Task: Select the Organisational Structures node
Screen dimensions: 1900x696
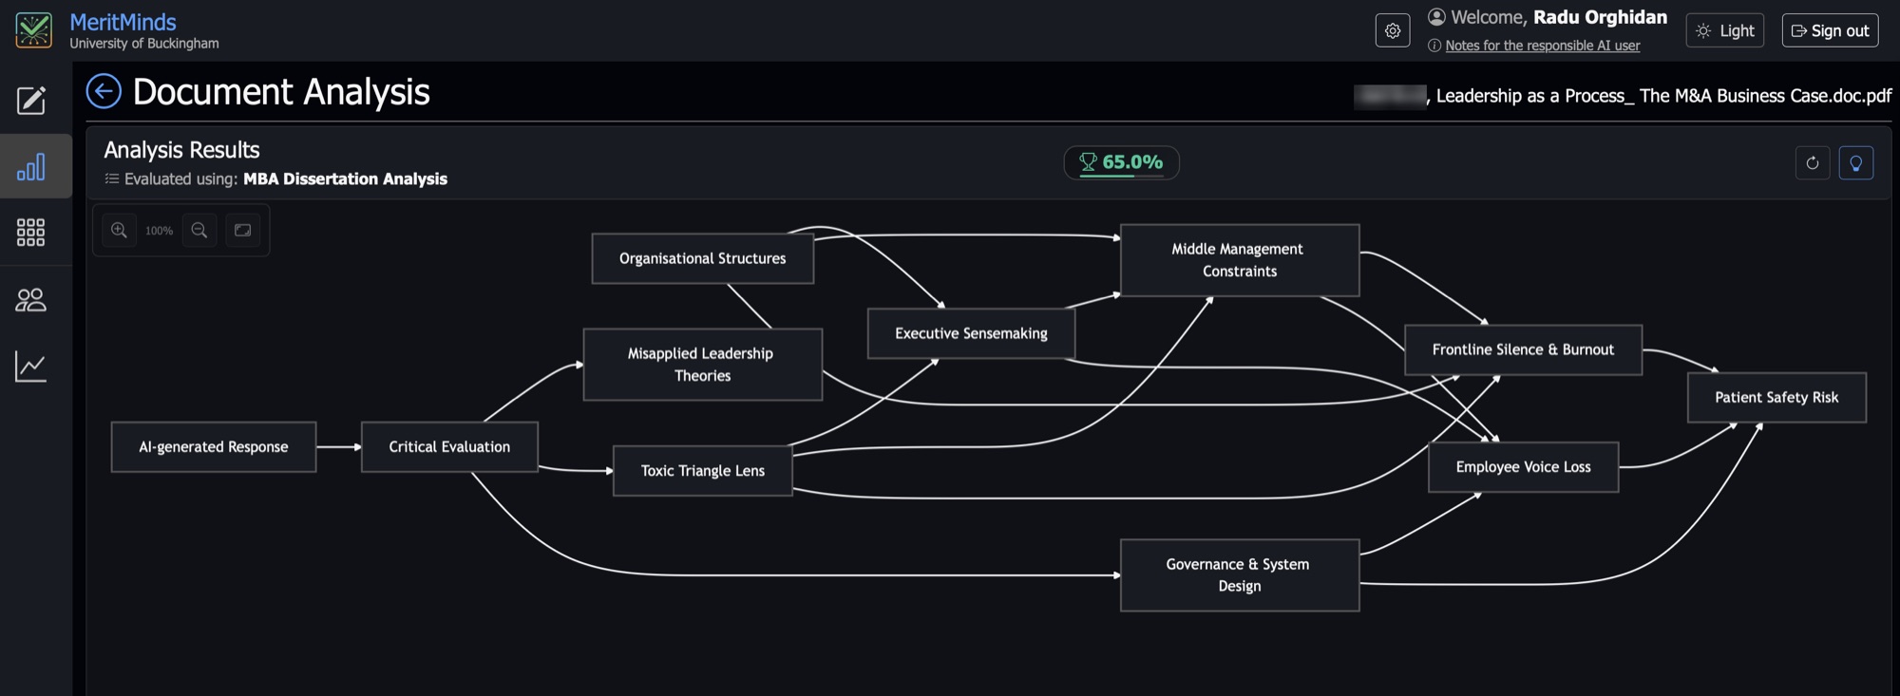Action: tap(703, 258)
